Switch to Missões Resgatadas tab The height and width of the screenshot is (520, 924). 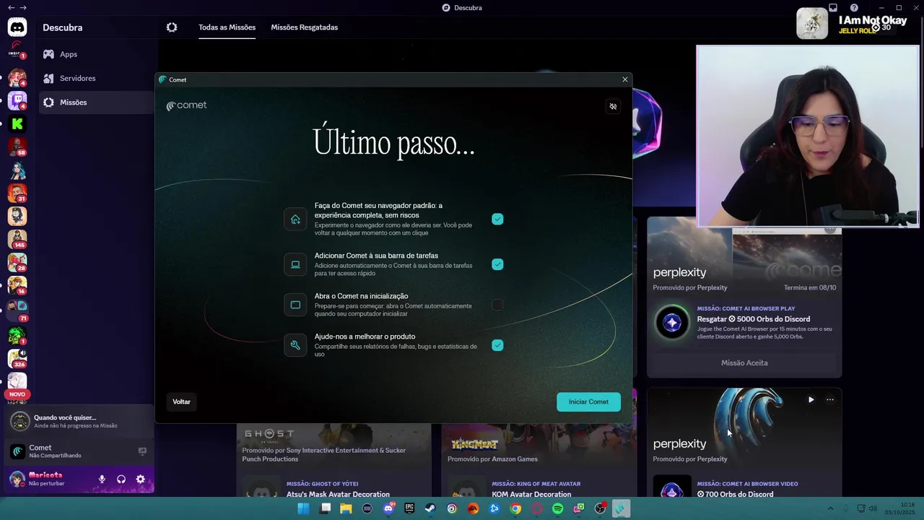click(304, 27)
